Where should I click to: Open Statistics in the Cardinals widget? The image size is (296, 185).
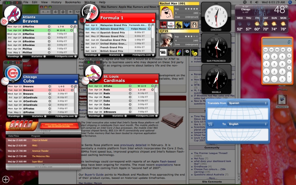[120, 116]
